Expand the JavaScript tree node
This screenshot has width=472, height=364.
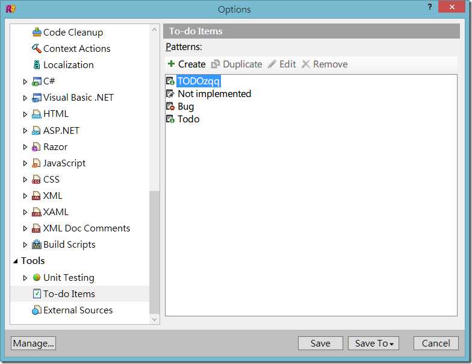[25, 163]
